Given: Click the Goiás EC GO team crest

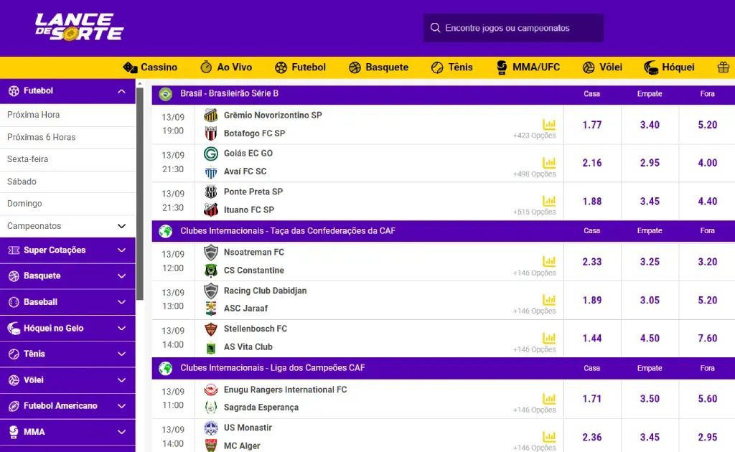Looking at the screenshot, I should click(211, 154).
